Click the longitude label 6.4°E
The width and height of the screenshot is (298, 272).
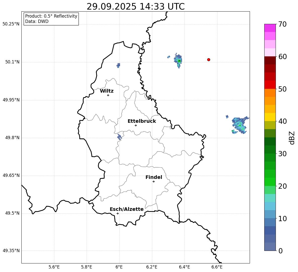(x=184, y=267)
